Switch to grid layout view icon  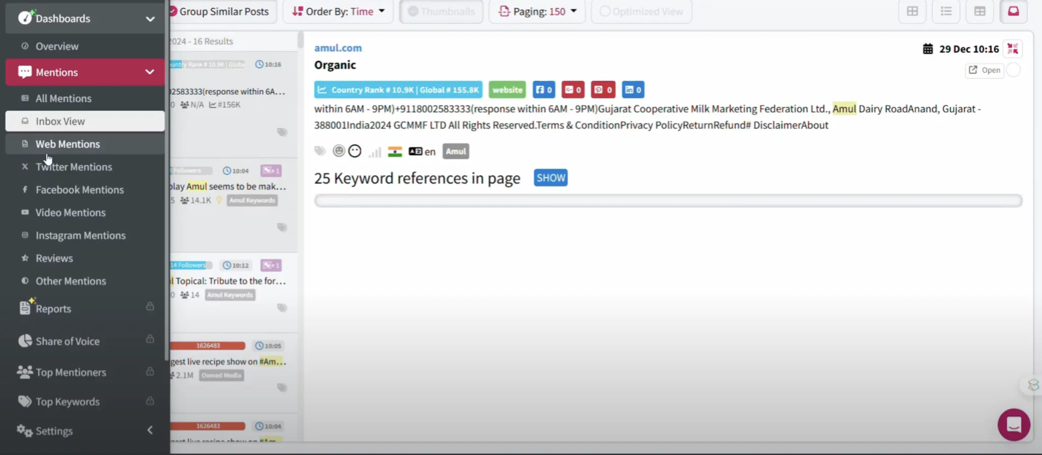(912, 11)
